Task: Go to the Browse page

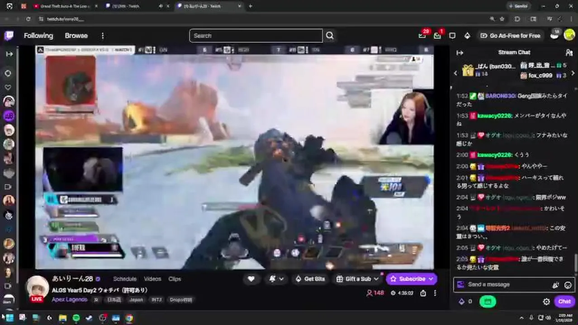Action: click(76, 36)
